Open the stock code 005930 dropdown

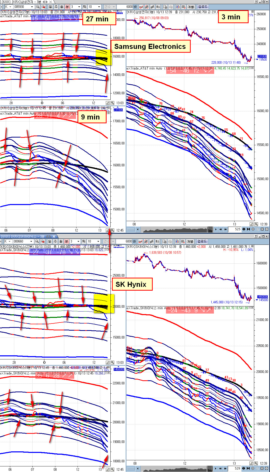(32, 7)
